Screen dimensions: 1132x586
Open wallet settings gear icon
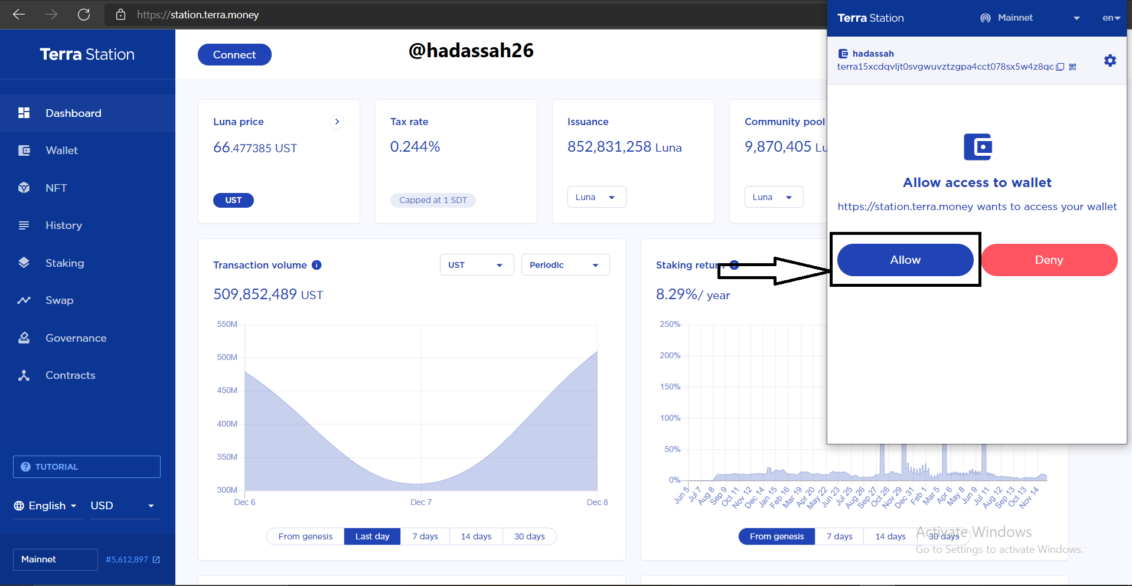1110,60
